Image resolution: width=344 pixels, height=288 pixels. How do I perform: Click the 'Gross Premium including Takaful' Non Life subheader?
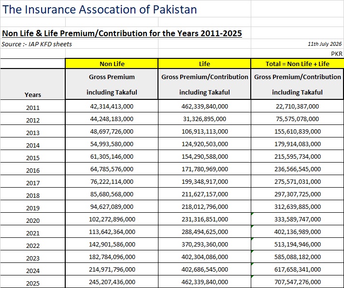pyautogui.click(x=112, y=84)
